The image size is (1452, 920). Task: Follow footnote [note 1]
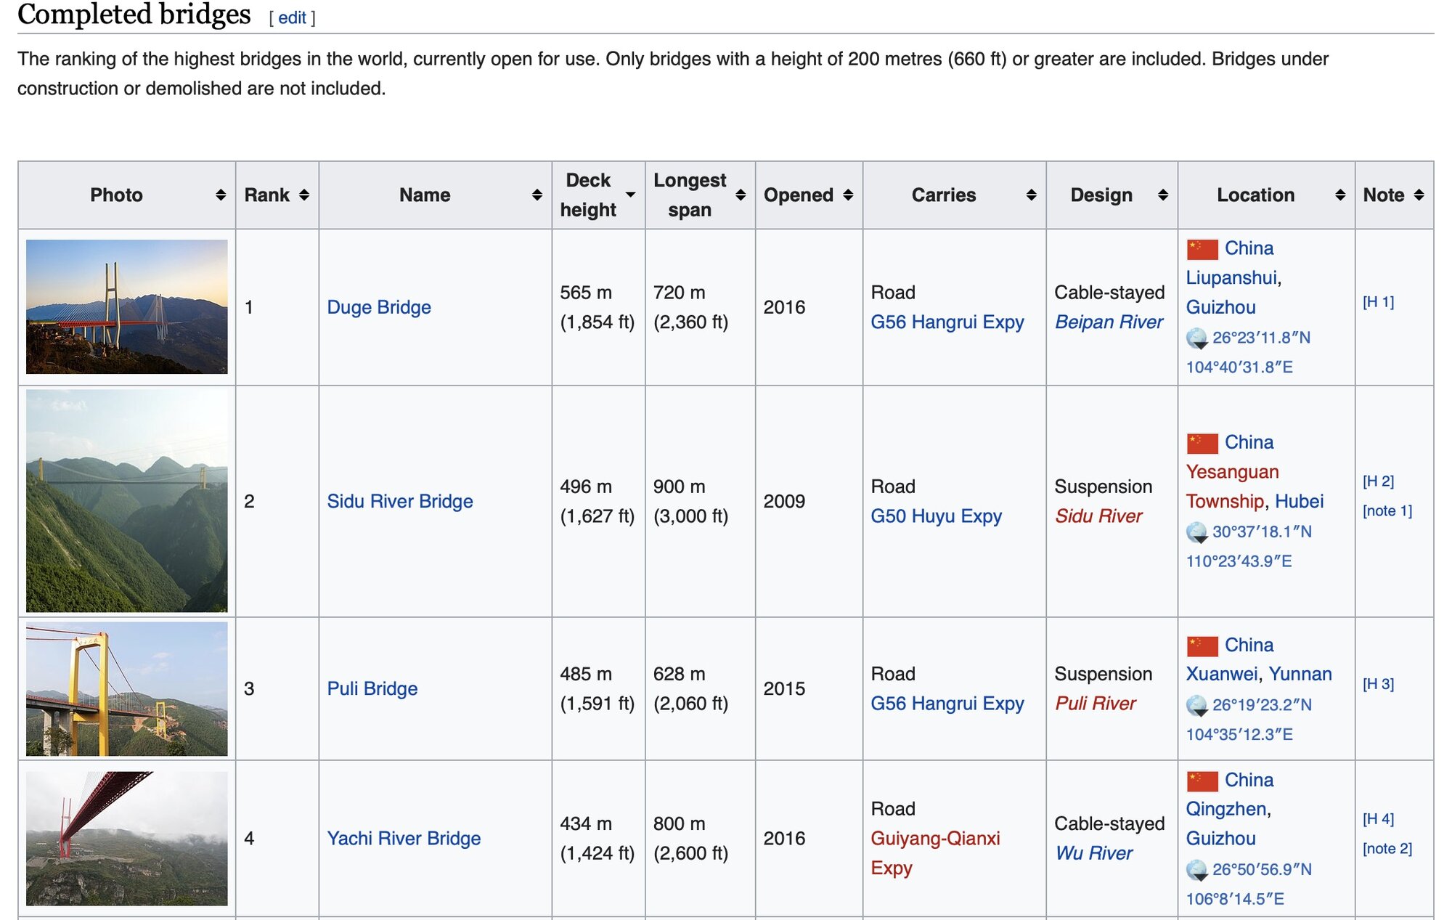coord(1387,510)
